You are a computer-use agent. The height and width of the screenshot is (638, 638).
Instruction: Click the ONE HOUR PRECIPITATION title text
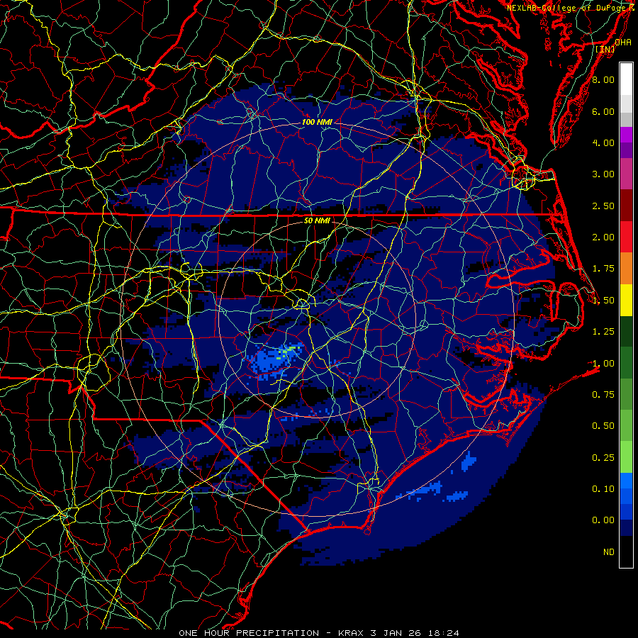click(249, 633)
